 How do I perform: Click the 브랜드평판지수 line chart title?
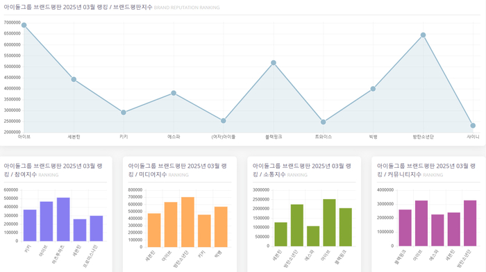78,7
